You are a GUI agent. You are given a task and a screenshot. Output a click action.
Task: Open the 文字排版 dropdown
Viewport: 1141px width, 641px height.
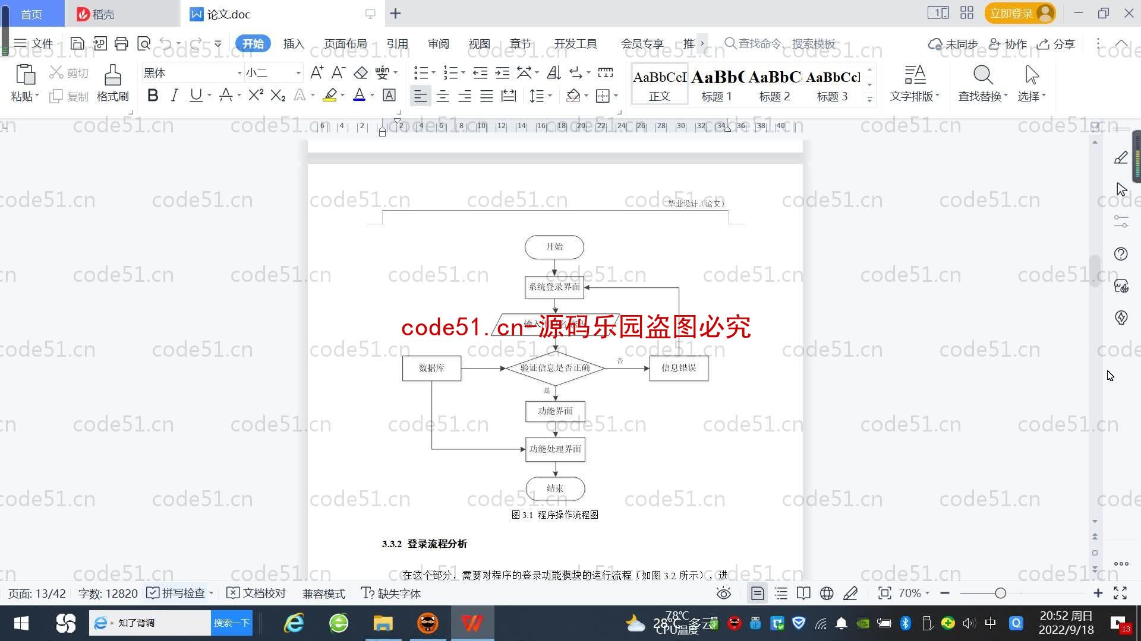(x=915, y=96)
